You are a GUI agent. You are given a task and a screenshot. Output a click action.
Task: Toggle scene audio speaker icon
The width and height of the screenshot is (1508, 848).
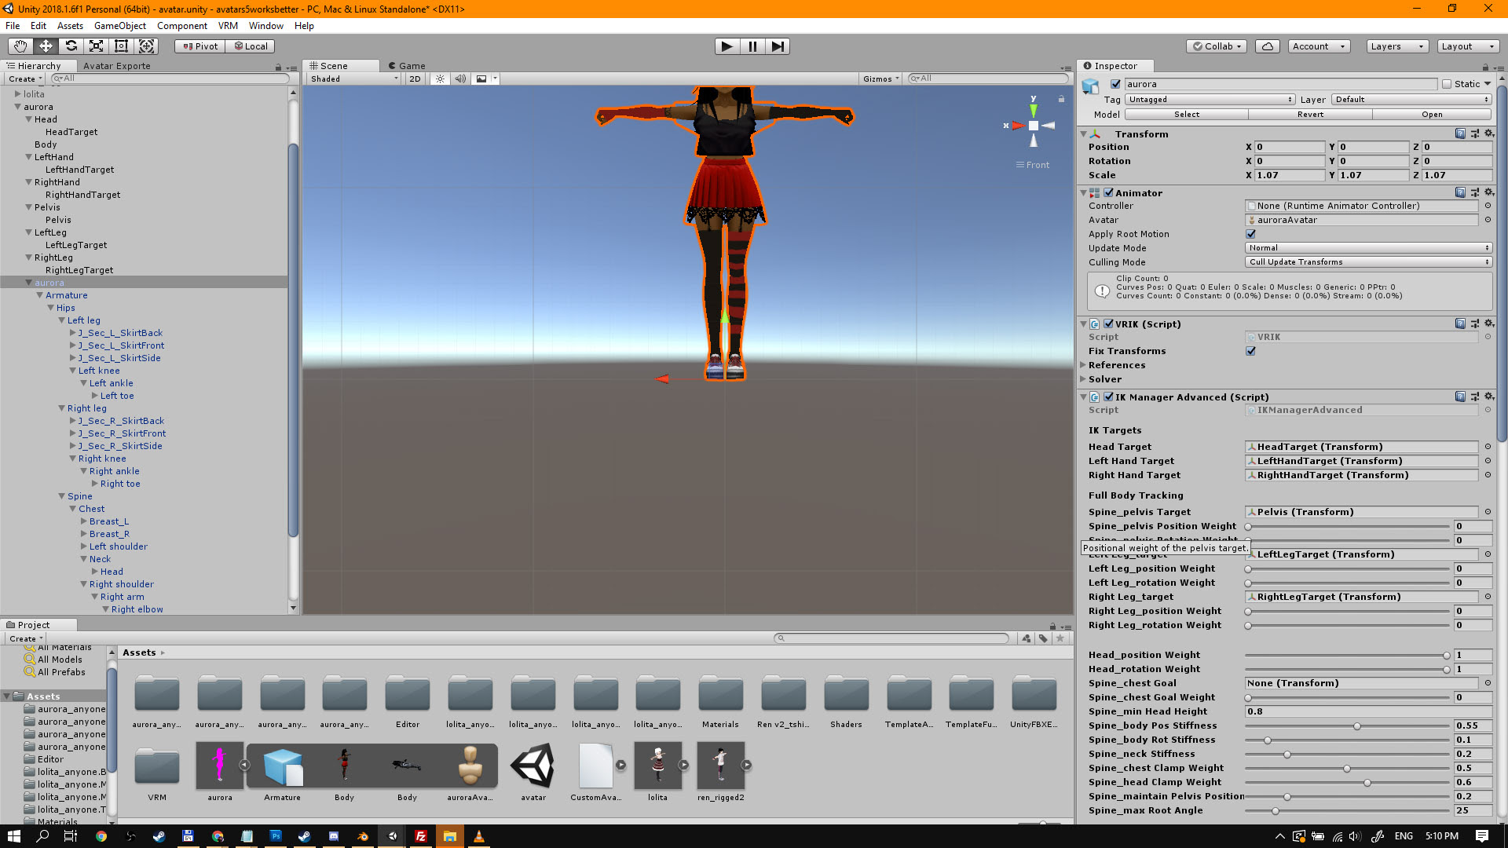460,79
